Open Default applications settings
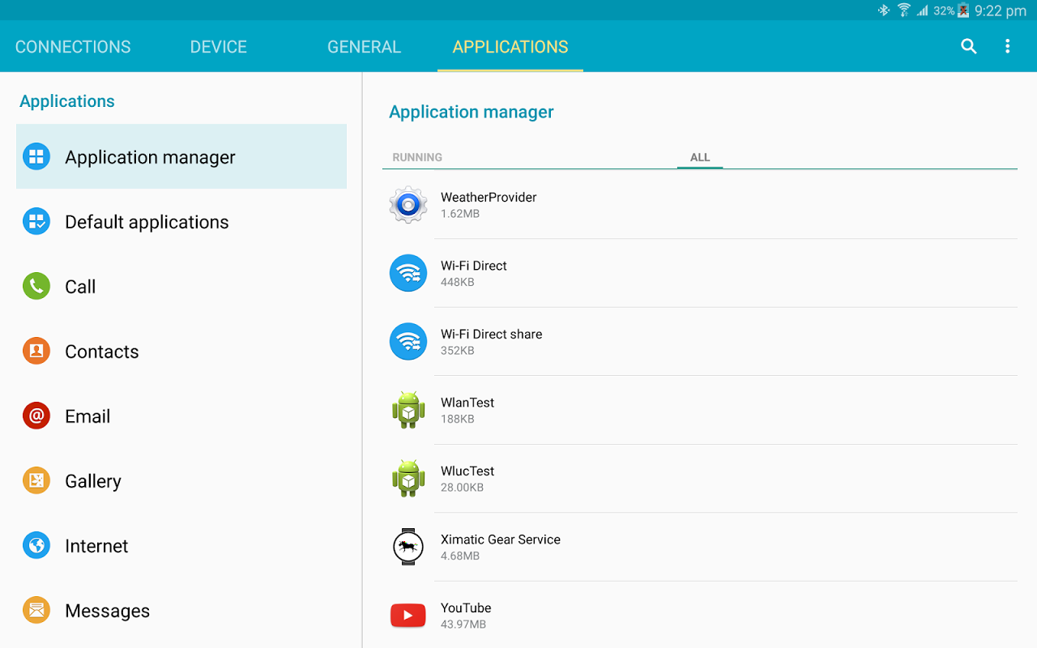1037x648 pixels. coord(147,222)
